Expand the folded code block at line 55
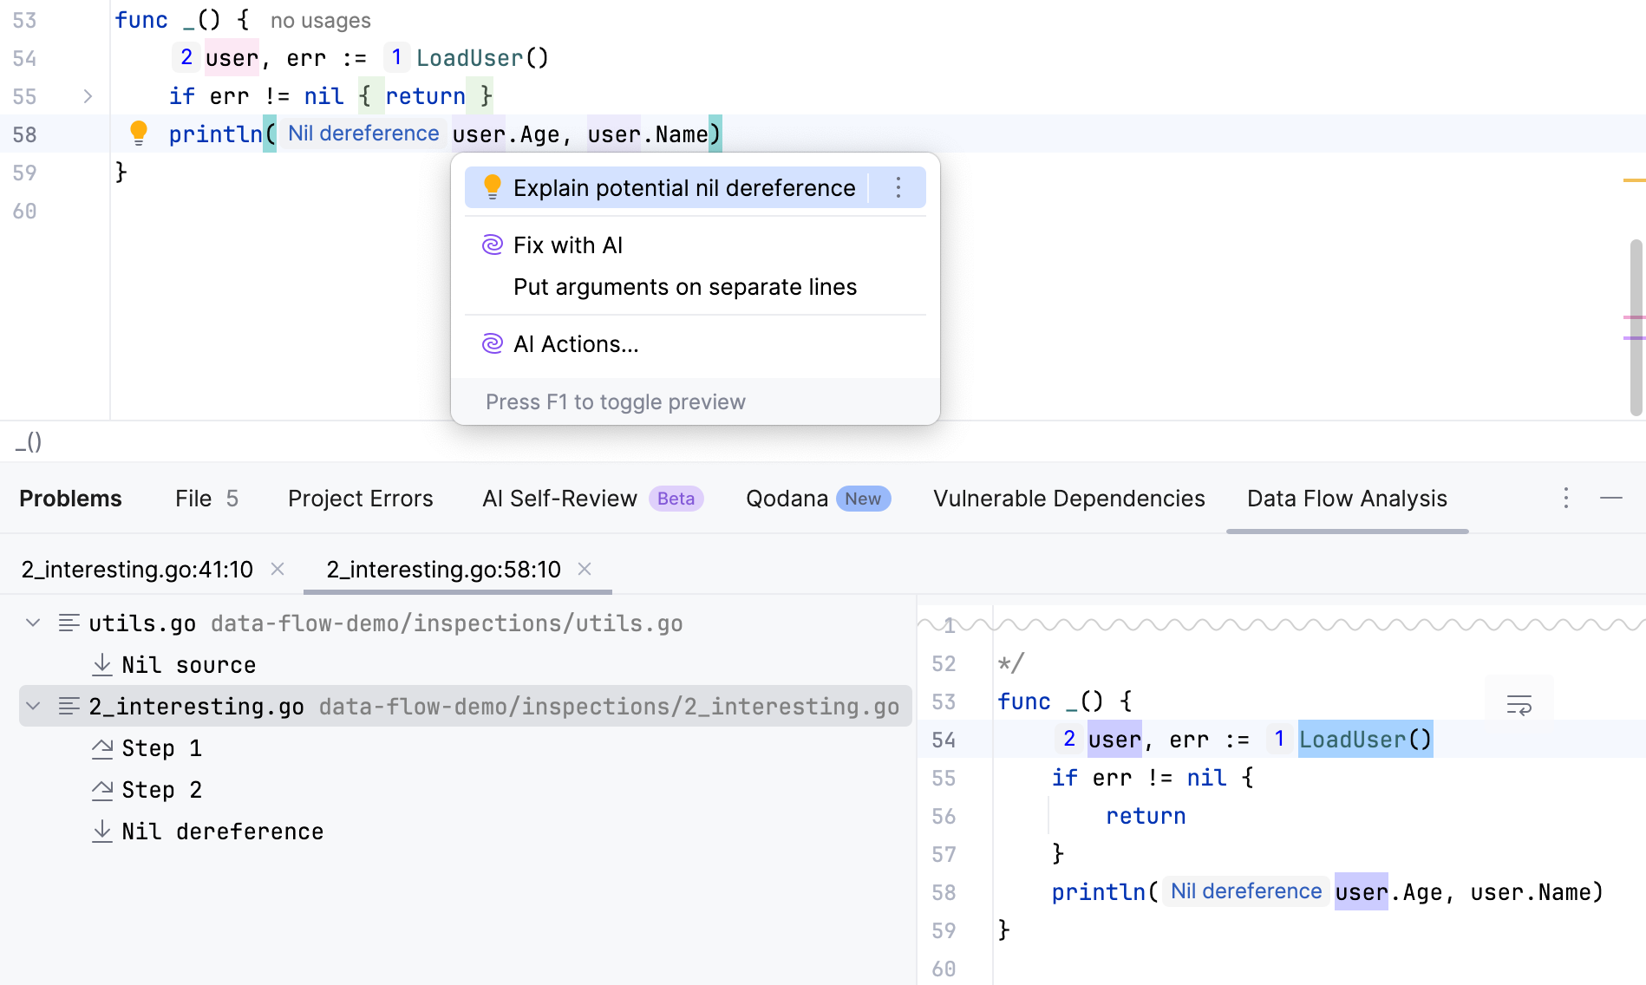 (x=87, y=96)
